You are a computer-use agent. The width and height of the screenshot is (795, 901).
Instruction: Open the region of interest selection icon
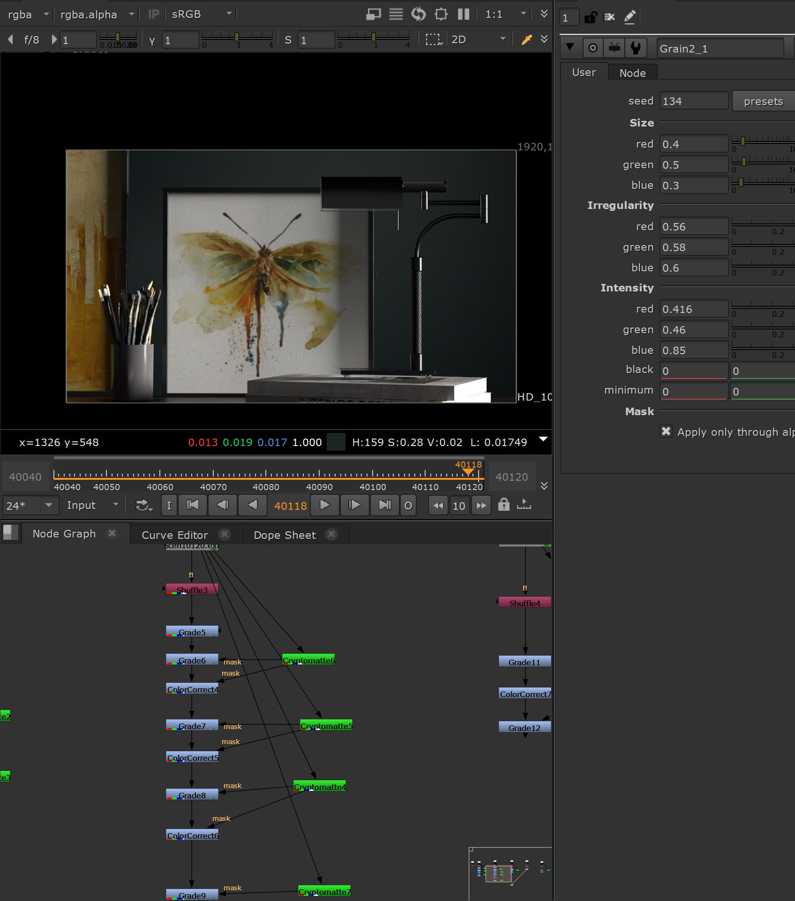[434, 39]
